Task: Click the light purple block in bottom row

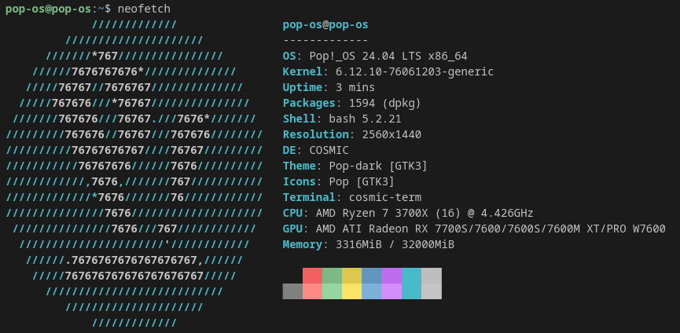Action: pyautogui.click(x=391, y=291)
